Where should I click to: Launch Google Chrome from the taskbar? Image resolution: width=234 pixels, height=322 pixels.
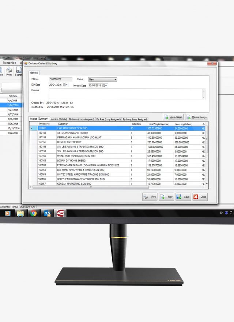click(x=33, y=213)
